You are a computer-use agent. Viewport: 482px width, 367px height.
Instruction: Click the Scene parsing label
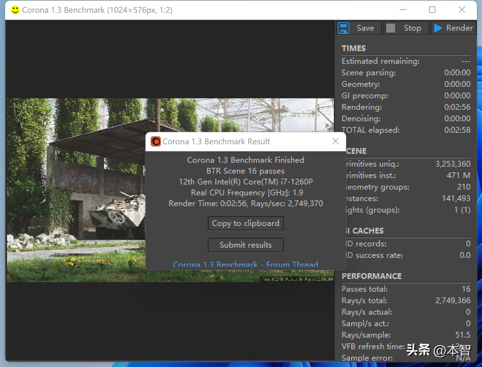(369, 73)
